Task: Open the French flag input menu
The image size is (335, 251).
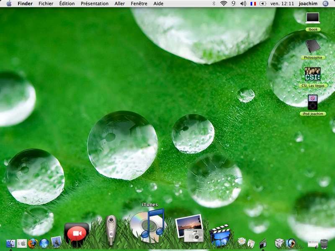Action: pos(253,3)
